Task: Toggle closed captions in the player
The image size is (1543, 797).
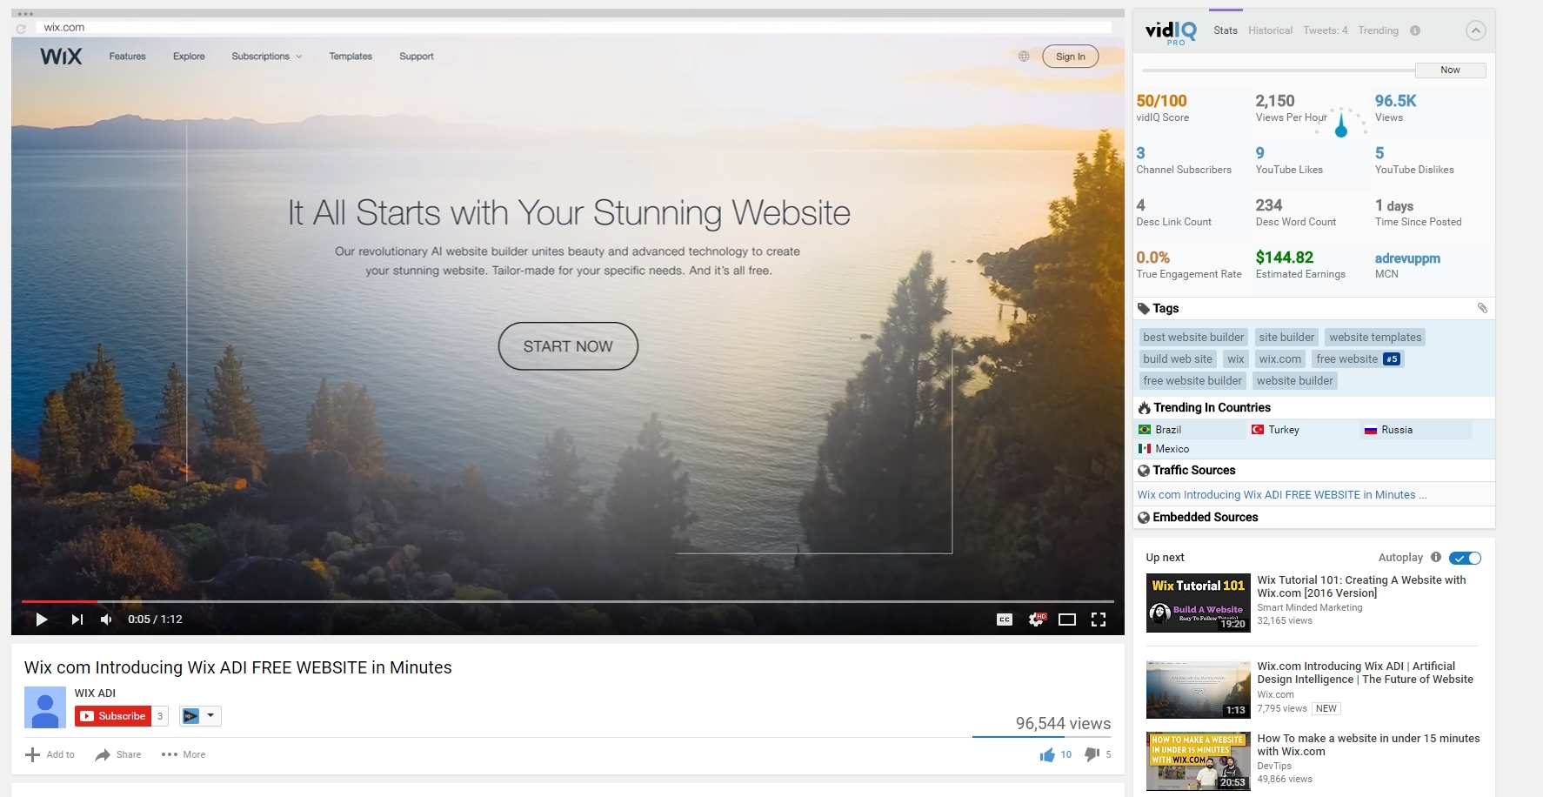Action: (1005, 620)
